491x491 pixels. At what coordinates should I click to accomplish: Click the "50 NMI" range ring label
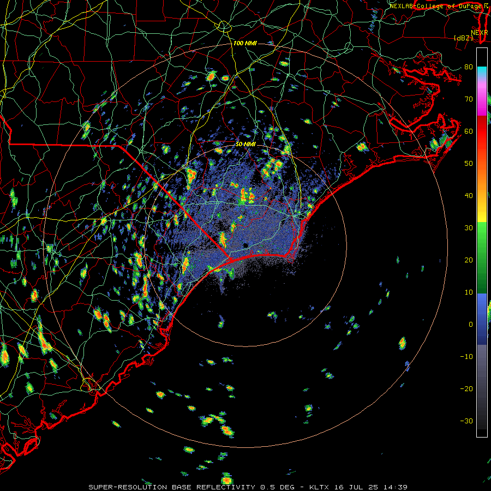(x=245, y=145)
